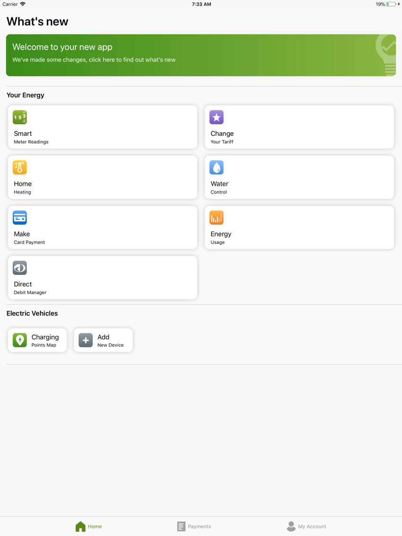Select the Change Your Tariff star icon

pos(217,117)
